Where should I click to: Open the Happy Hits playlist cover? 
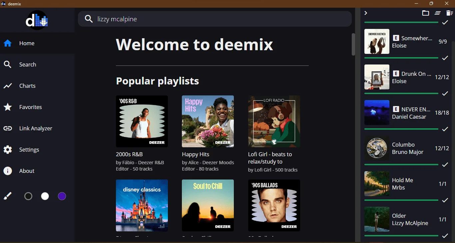tap(208, 121)
